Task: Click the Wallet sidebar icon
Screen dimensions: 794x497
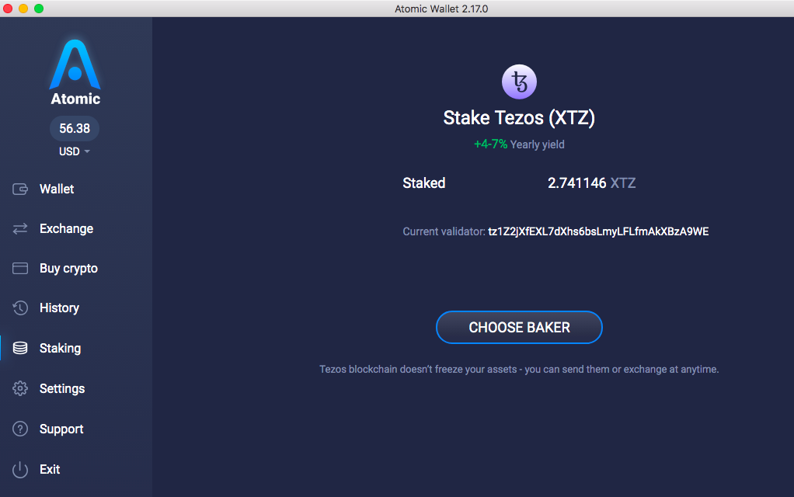Action: click(x=20, y=189)
